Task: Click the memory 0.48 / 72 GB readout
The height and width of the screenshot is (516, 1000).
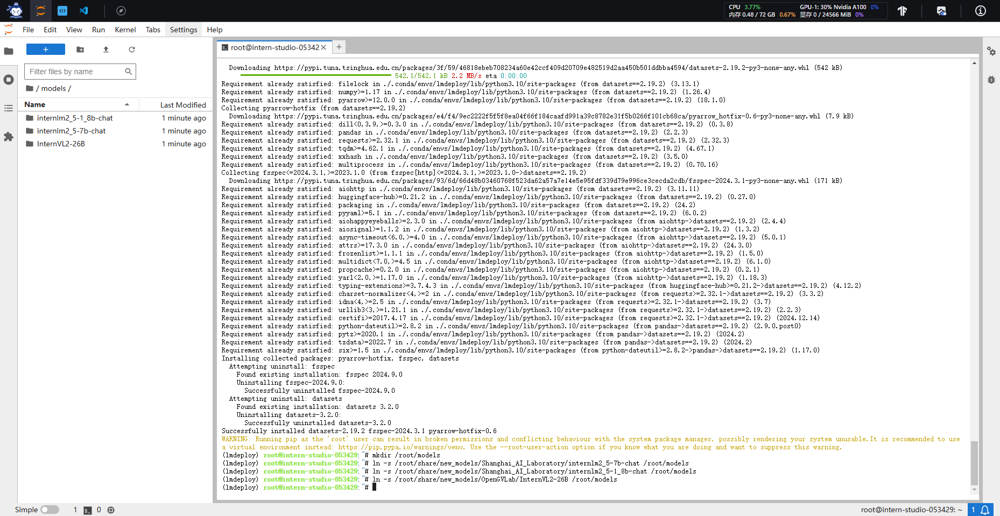Action: point(762,15)
